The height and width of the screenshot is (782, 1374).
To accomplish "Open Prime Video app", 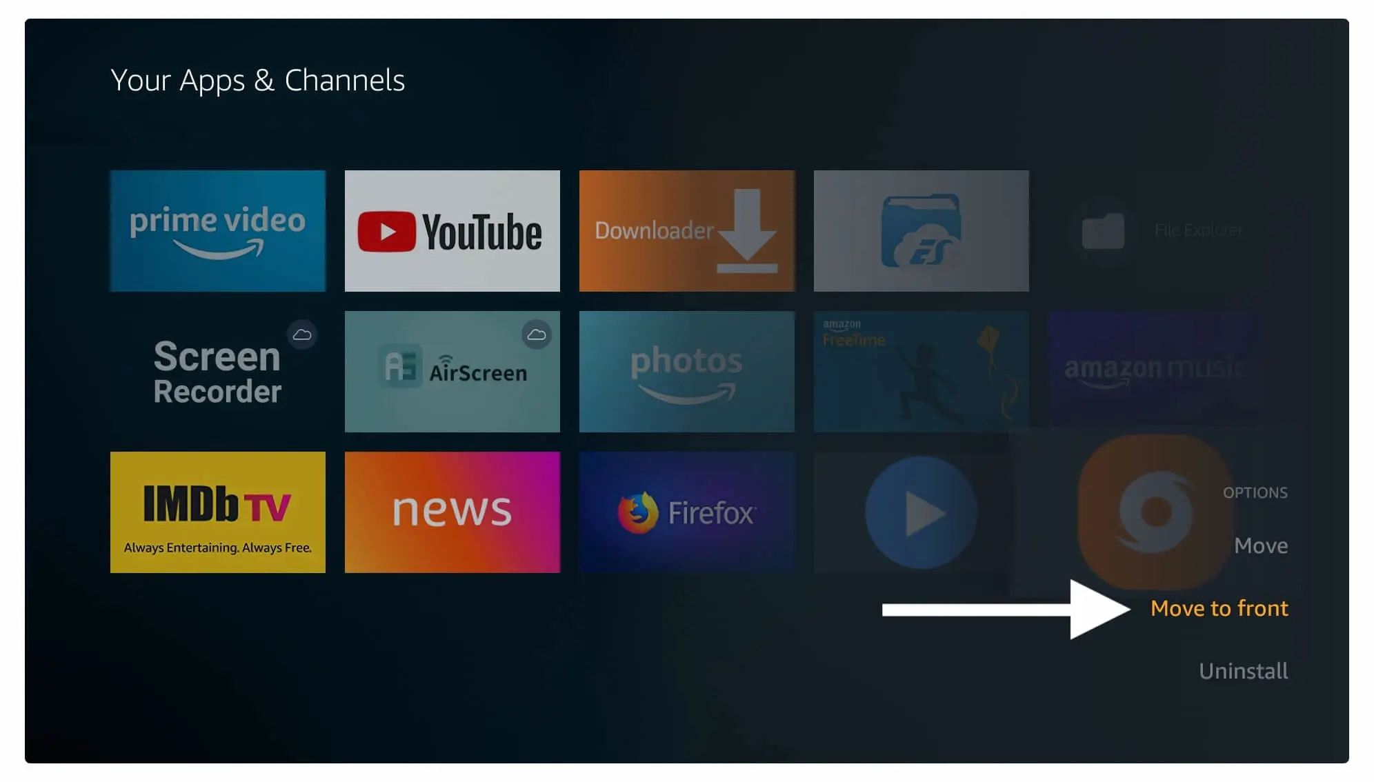I will pos(217,230).
